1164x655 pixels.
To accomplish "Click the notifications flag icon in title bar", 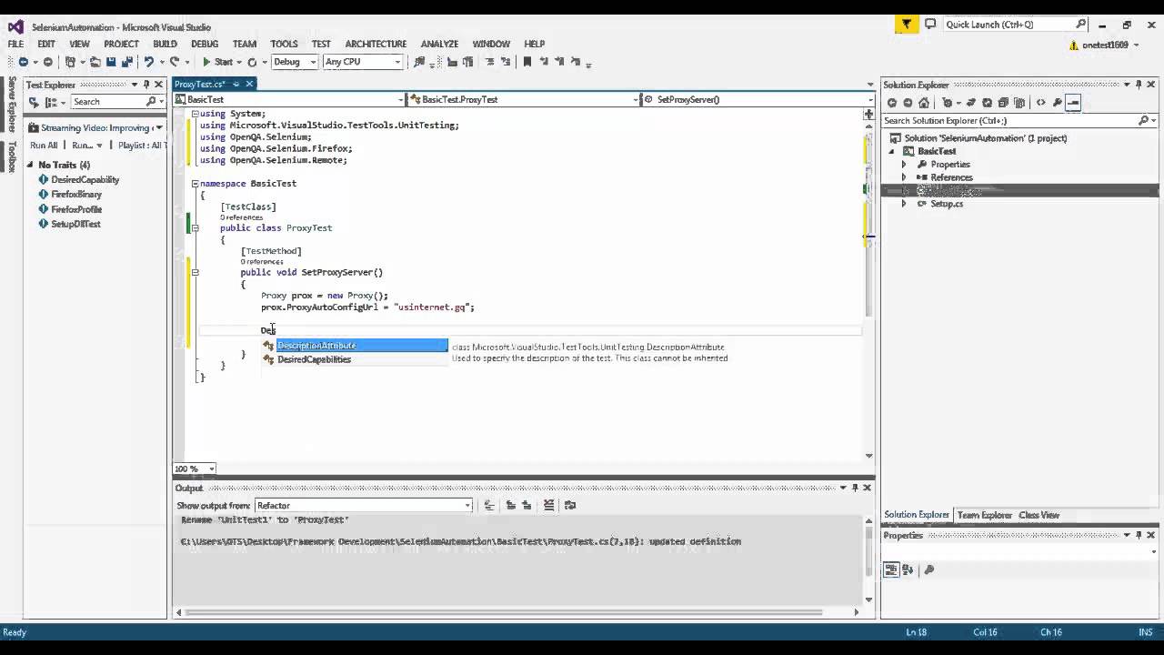I will 907,25.
